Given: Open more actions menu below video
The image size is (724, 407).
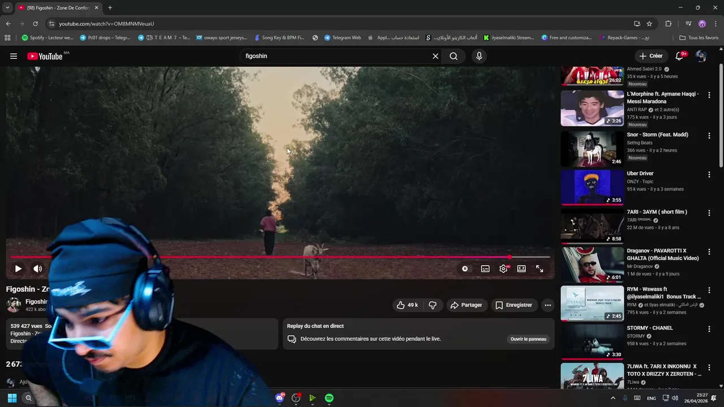Looking at the screenshot, I should 548,305.
